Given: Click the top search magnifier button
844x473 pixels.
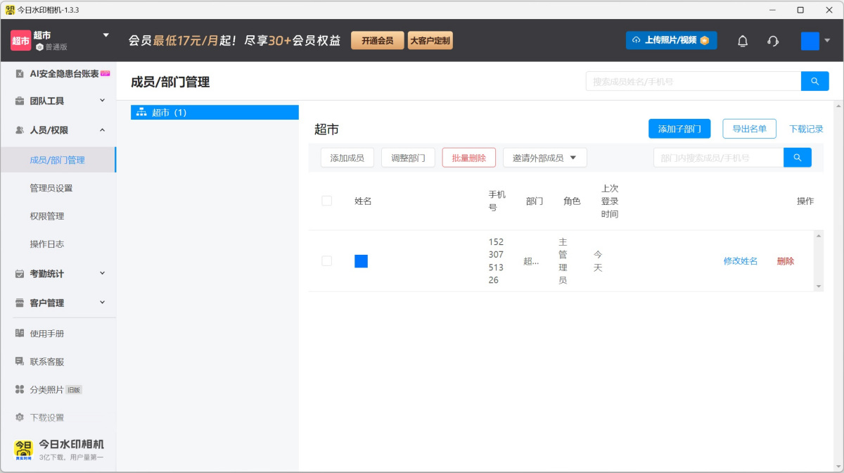Looking at the screenshot, I should coord(814,82).
